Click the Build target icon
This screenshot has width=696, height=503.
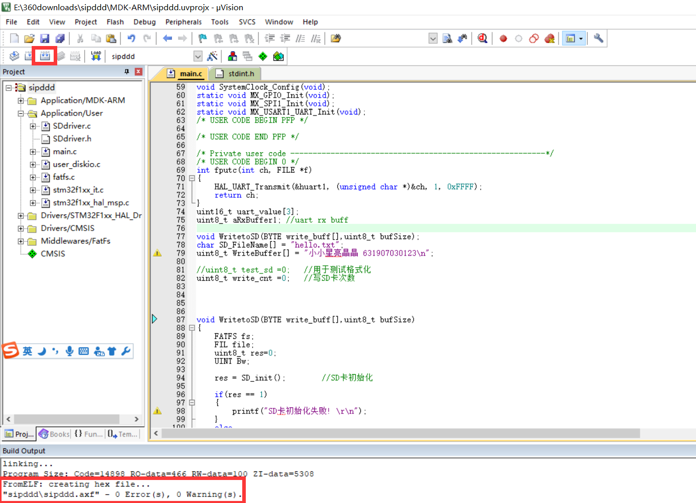pyautogui.click(x=30, y=56)
